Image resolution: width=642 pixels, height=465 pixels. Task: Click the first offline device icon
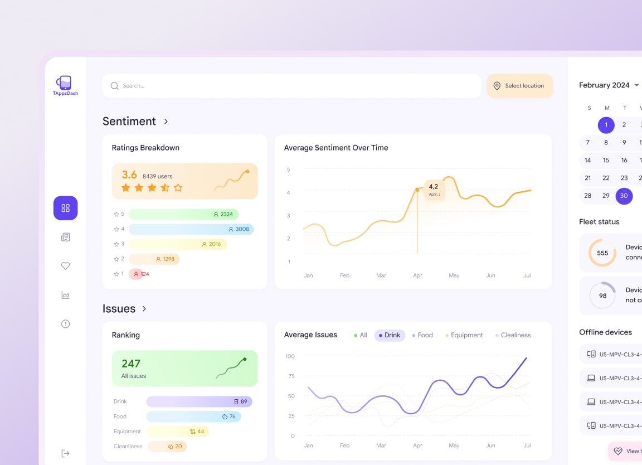(591, 354)
